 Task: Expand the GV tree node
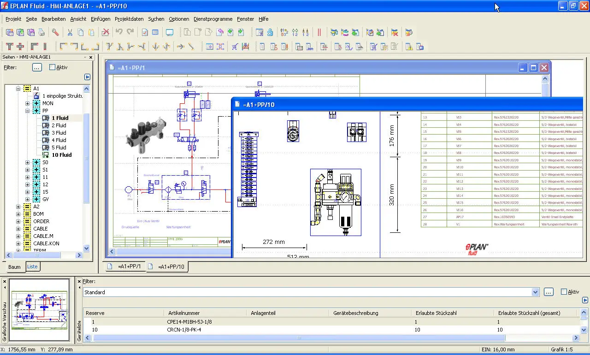click(28, 199)
